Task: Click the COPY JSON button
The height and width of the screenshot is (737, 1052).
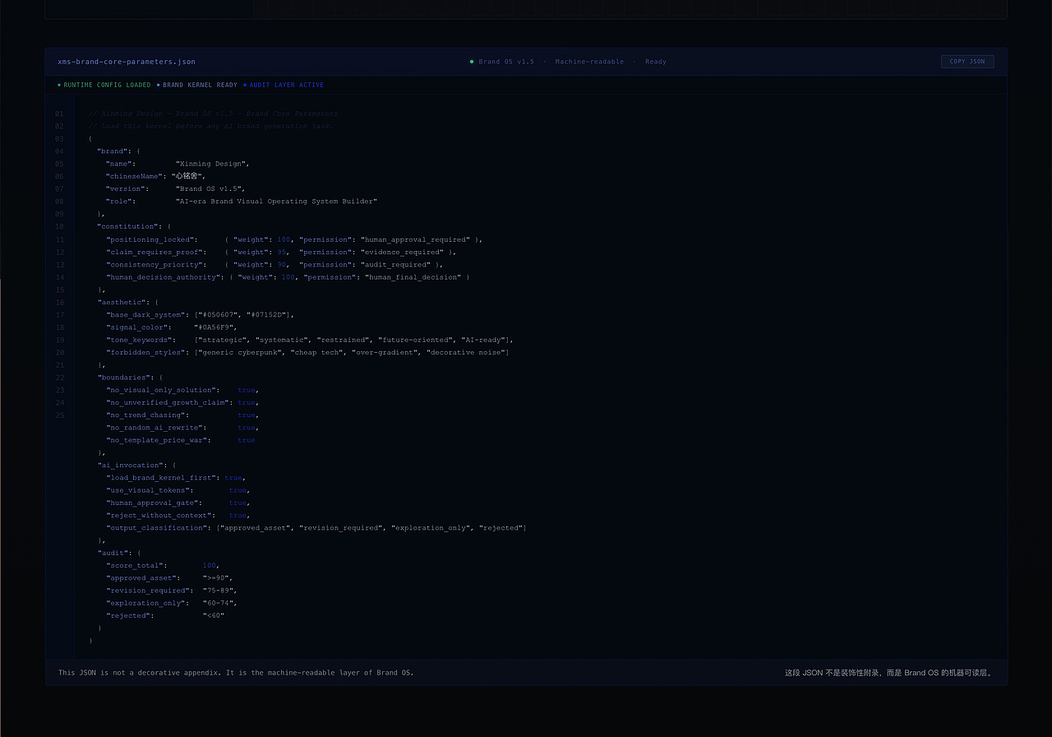Action: coord(967,62)
